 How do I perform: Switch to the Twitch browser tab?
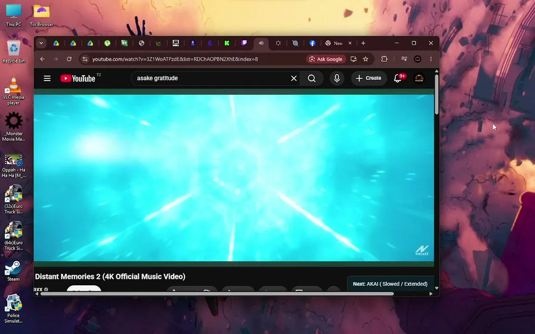coord(244,43)
